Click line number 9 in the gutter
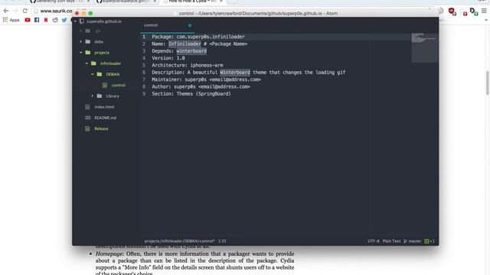The width and height of the screenshot is (490, 275). (144, 94)
